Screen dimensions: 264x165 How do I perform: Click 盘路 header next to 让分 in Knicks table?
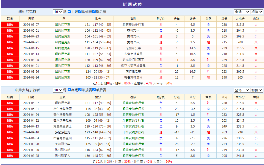[208, 19]
